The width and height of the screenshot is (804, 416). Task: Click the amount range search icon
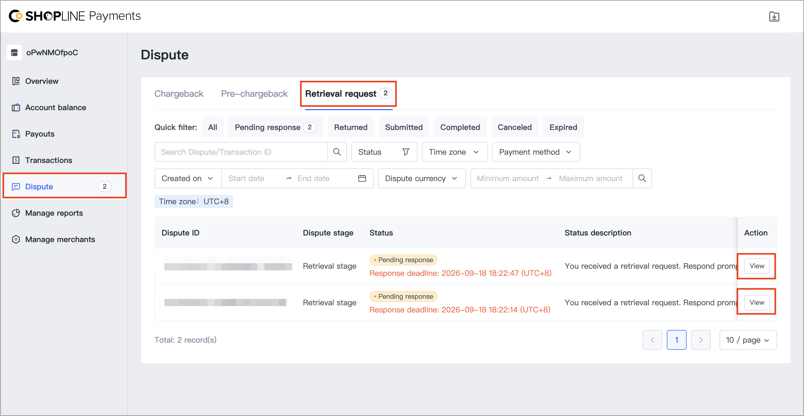click(642, 178)
